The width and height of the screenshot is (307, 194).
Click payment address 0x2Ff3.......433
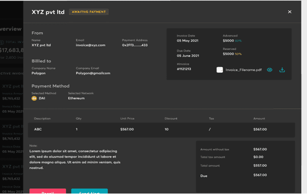tap(135, 45)
